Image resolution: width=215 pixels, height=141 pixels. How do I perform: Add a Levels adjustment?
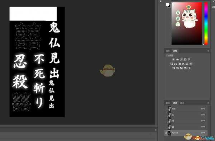(x=177, y=60)
